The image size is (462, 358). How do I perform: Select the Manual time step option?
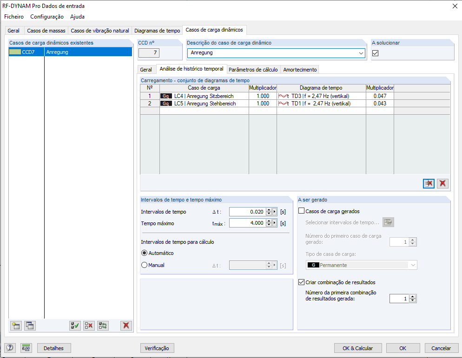pos(145,265)
